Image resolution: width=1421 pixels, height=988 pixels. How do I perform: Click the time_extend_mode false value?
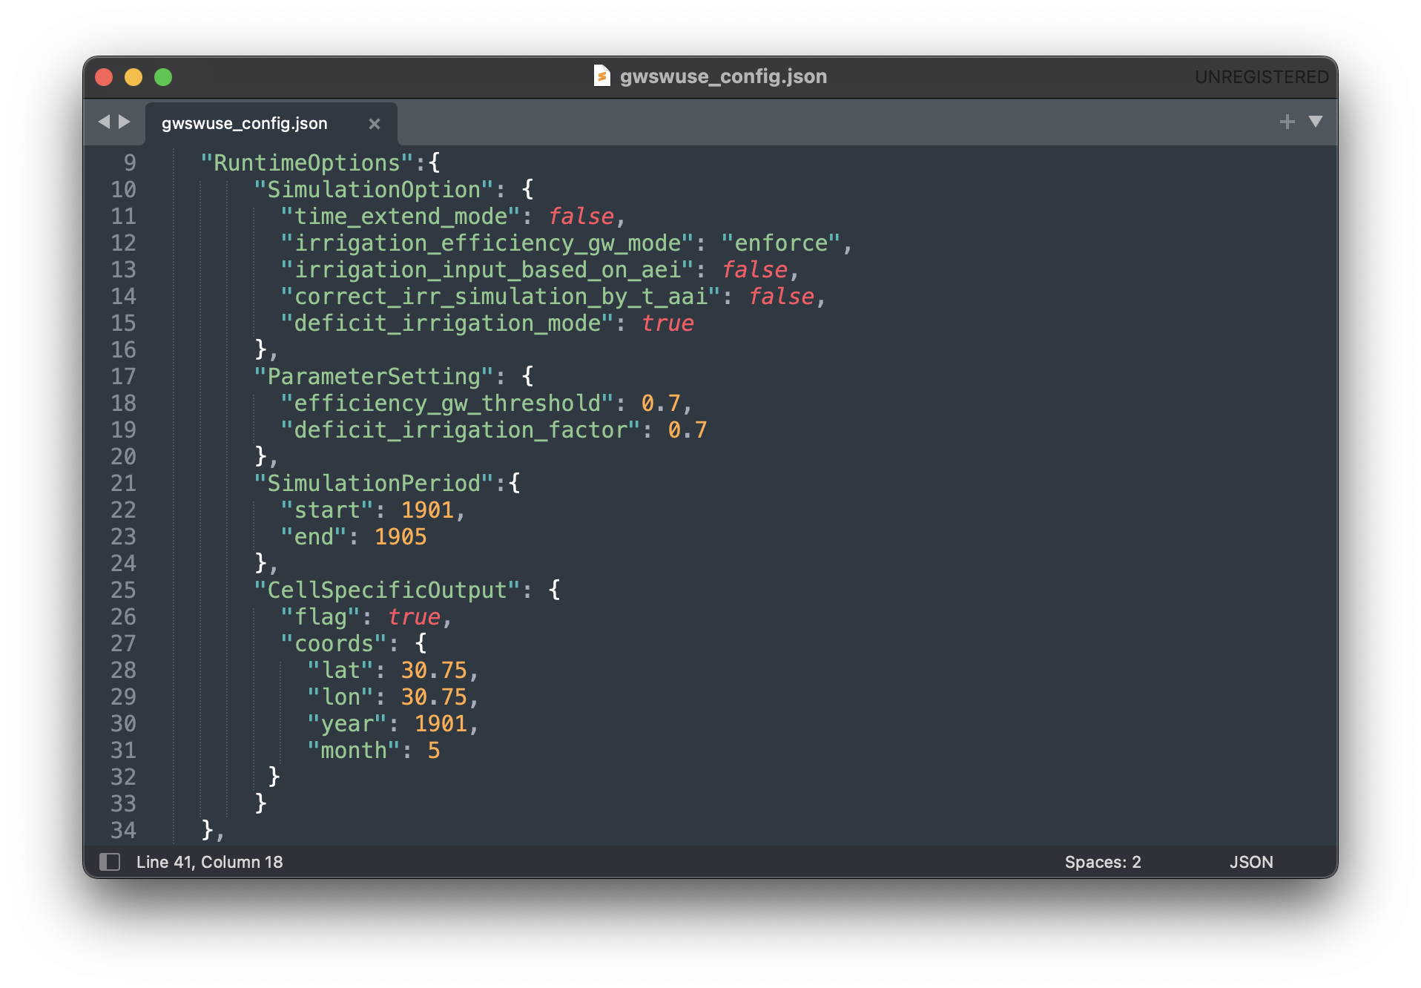581,217
